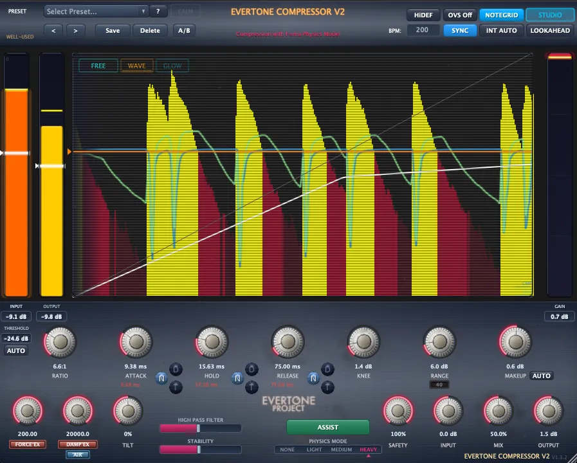Set Attack timing to N (normal note)

(x=161, y=378)
